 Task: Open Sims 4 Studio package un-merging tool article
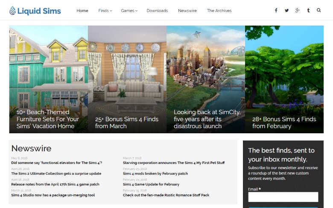coord(53,195)
